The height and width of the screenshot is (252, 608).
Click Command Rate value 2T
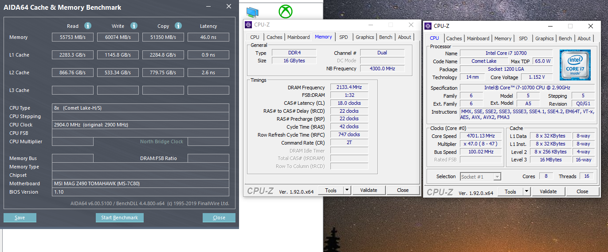coord(349,143)
